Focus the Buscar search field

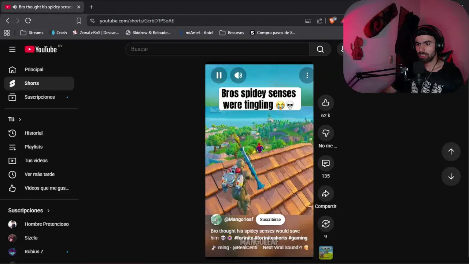pyautogui.click(x=218, y=49)
